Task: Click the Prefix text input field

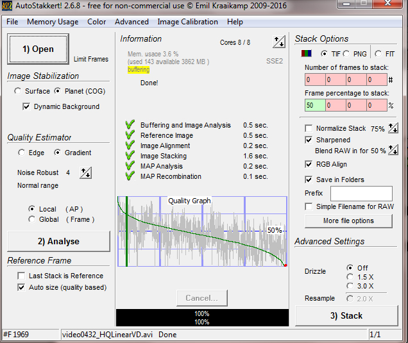Action: (361, 193)
